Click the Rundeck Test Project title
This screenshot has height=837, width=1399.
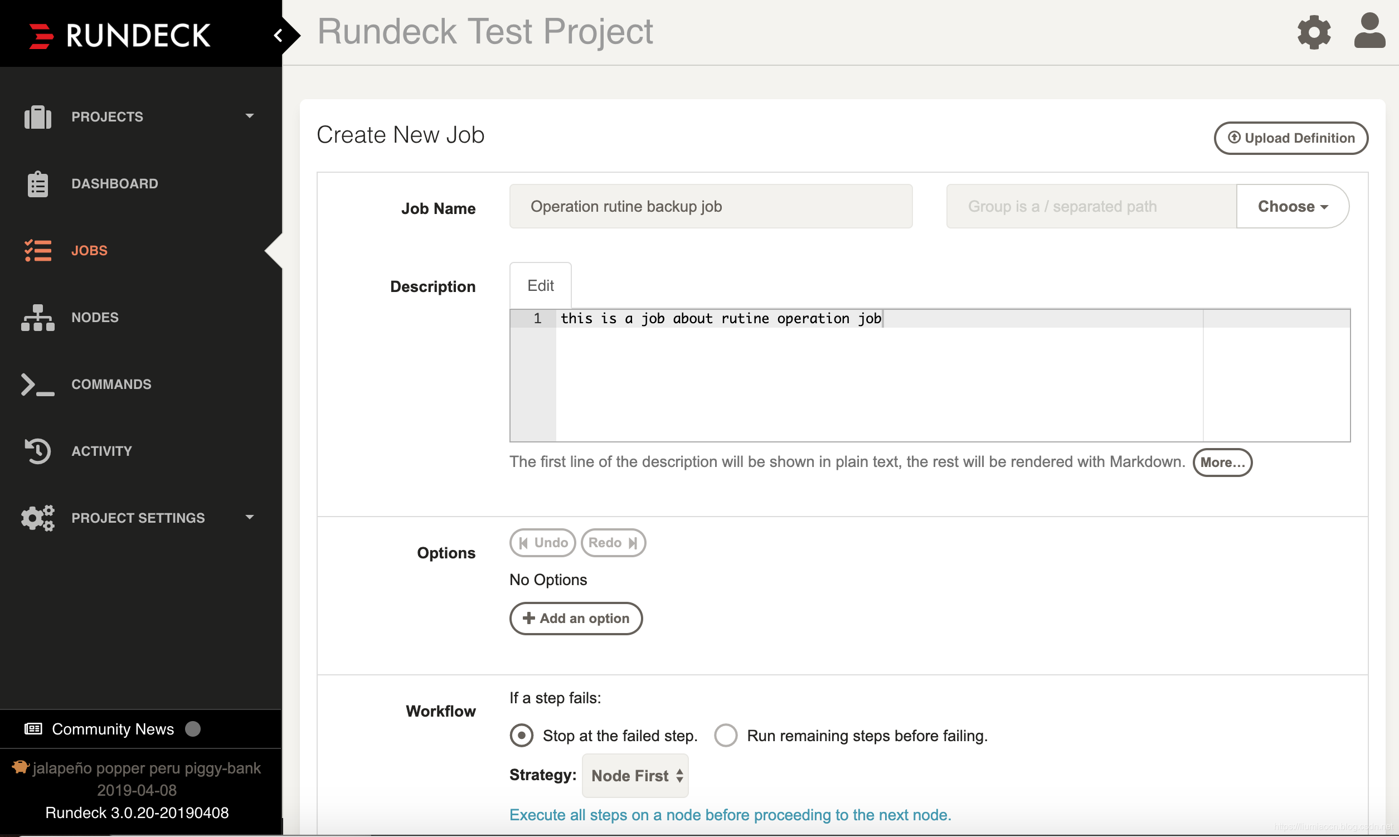coord(485,31)
